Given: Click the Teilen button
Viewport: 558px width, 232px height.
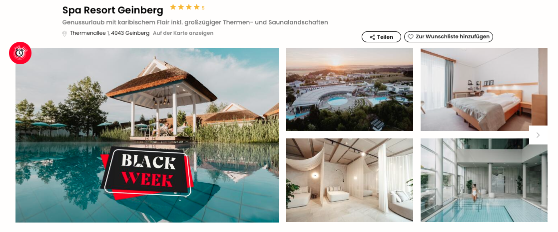Looking at the screenshot, I should point(381,37).
